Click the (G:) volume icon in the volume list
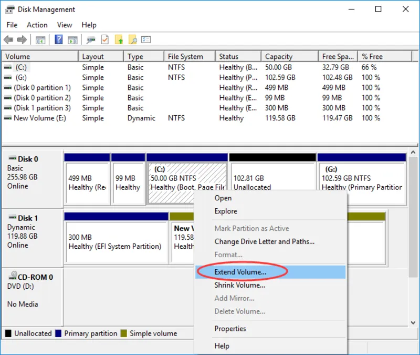 [x=7, y=77]
